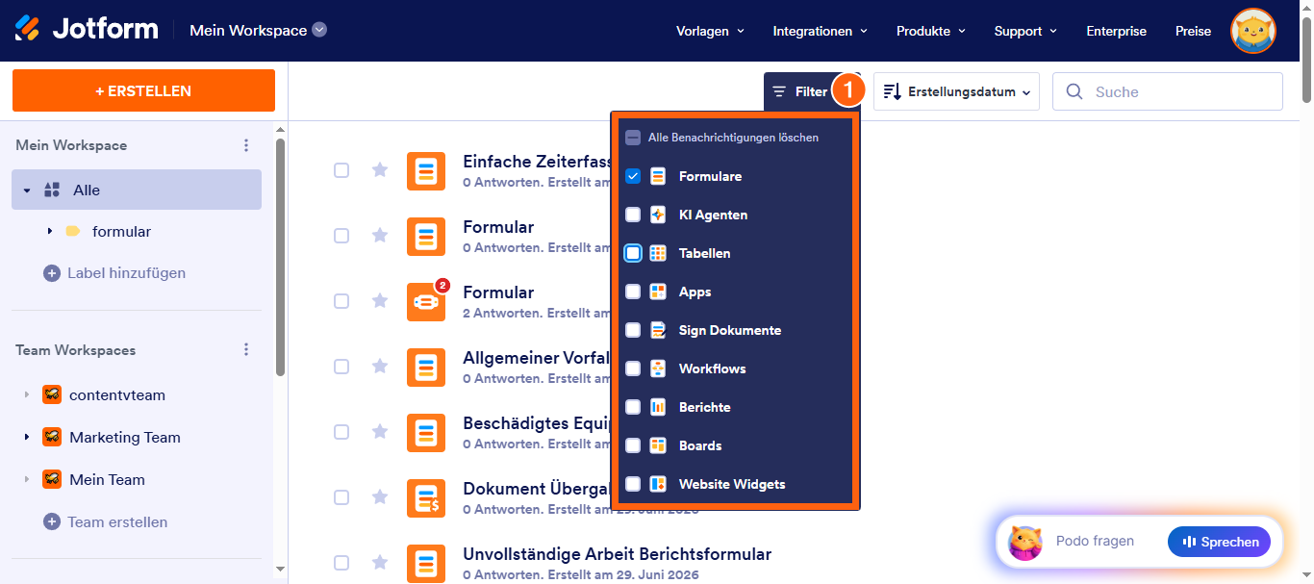Expand the Marketing Team workspace
Viewport: 1314px width, 584px height.
(27, 438)
